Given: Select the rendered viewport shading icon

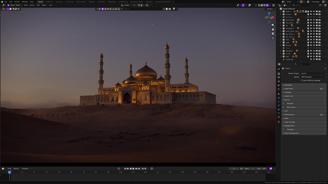Looking at the screenshot, I should pyautogui.click(x=267, y=5).
